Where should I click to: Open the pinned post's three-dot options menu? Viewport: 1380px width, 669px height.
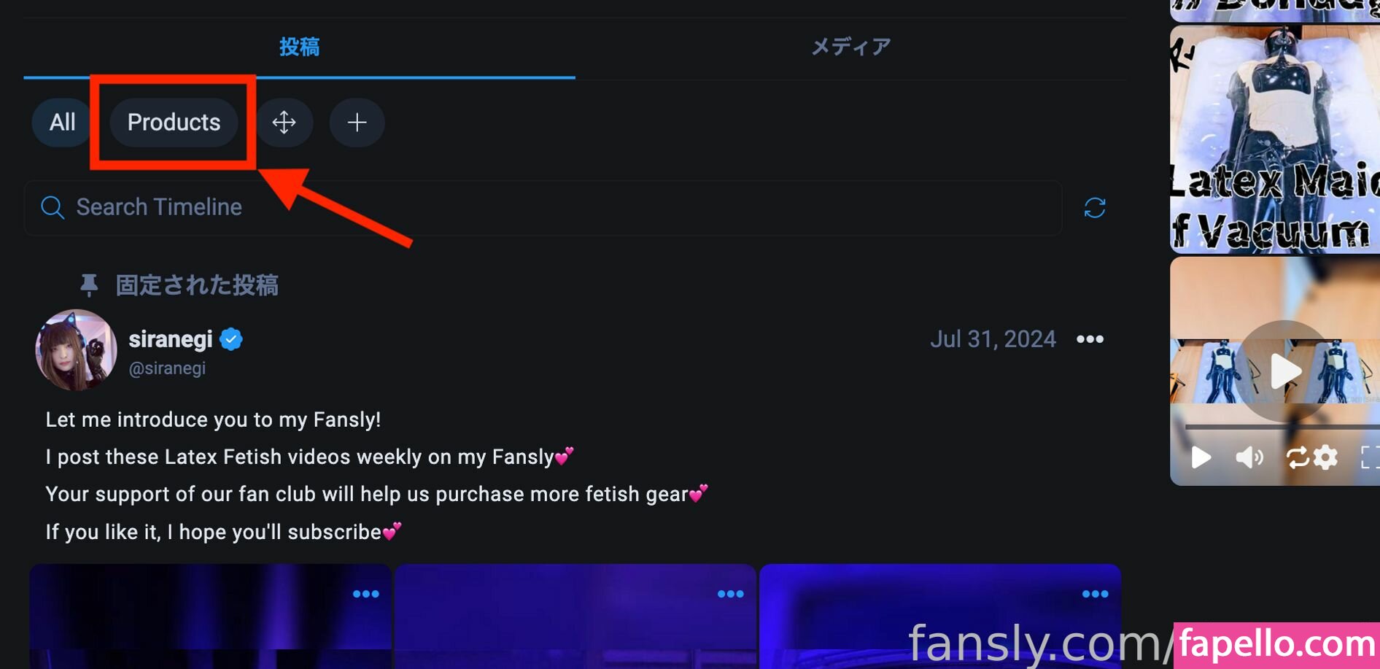coord(1090,339)
